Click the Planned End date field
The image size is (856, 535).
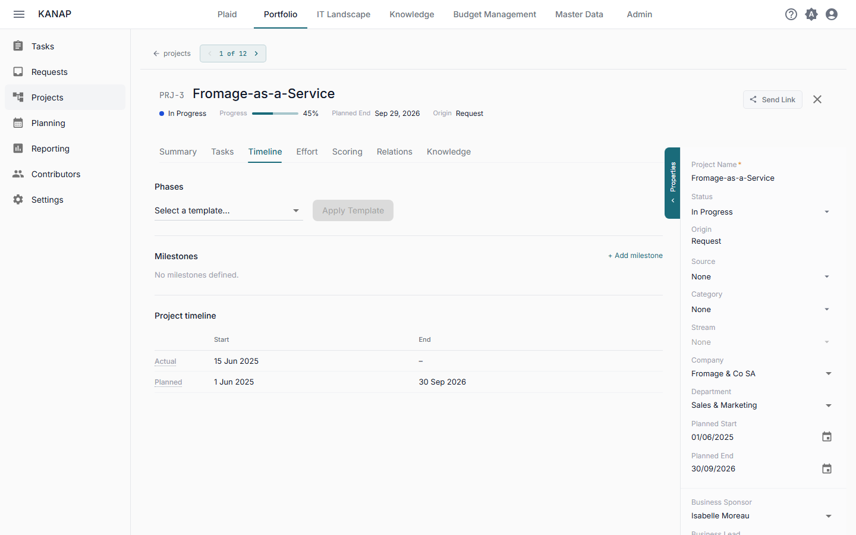click(x=755, y=469)
